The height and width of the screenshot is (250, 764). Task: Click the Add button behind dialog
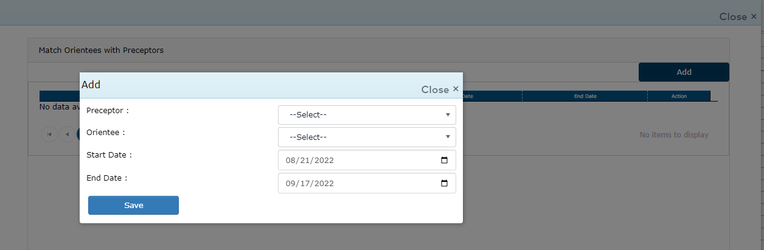coord(684,72)
